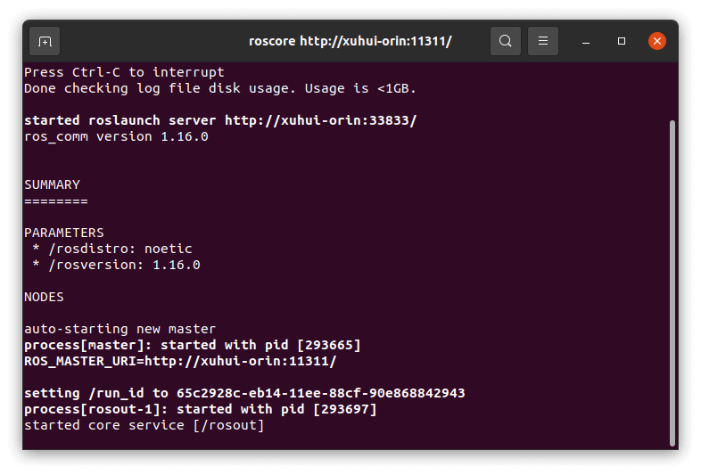Click the run_id value 65c2928c-eb14-11ee-88cf-90e868842943

coord(320,393)
